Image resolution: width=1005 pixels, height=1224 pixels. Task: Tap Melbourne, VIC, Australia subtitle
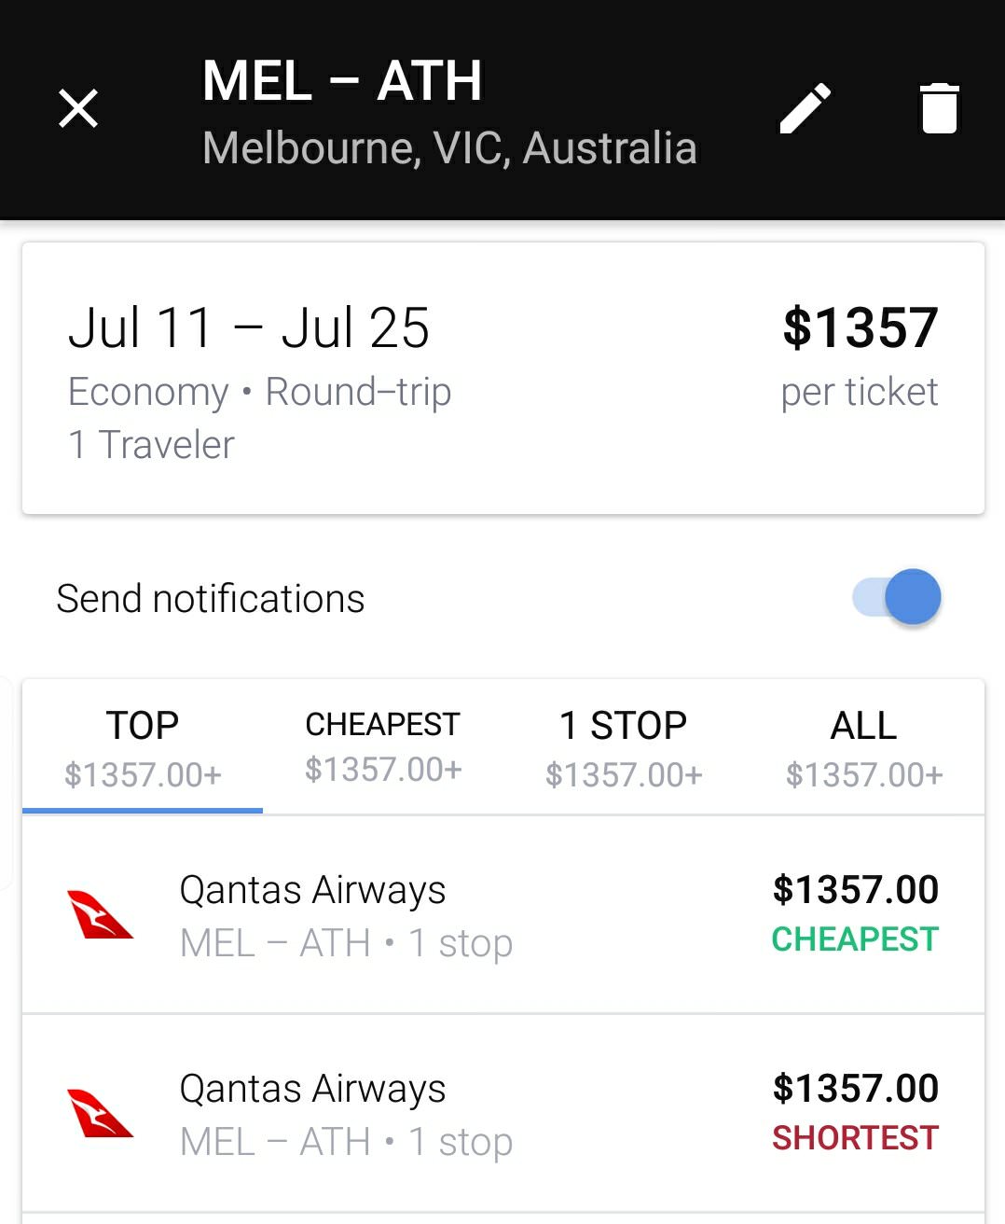(x=449, y=148)
